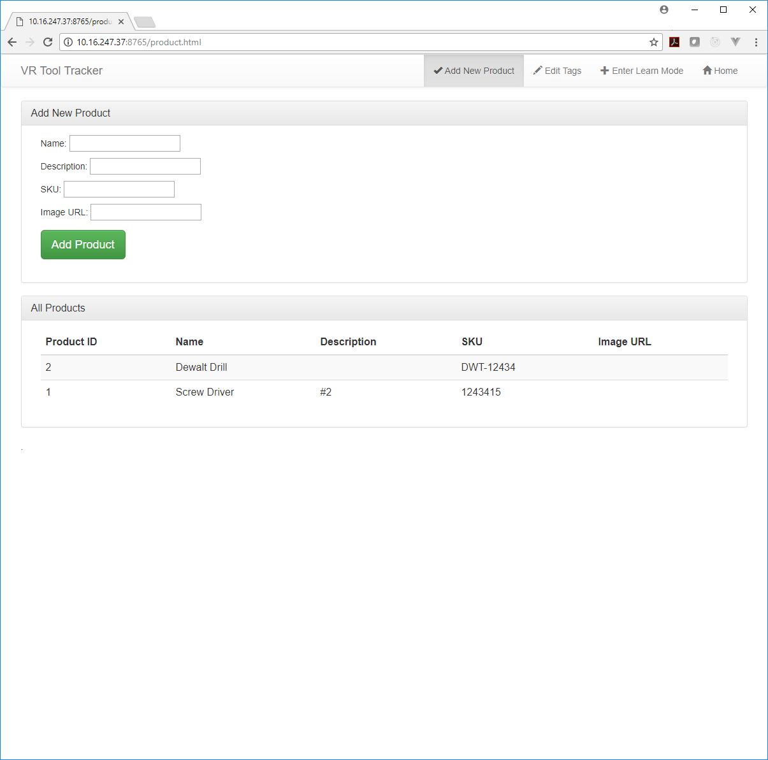Select Enter Learn Mode in navbar
The width and height of the screenshot is (768, 760).
[x=642, y=71]
